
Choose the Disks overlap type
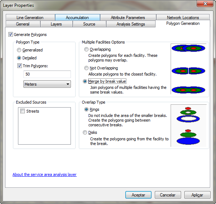(x=86, y=132)
